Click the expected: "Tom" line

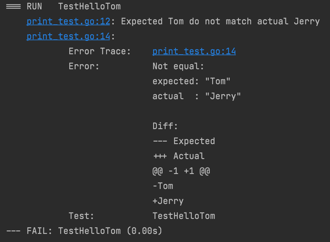point(191,81)
